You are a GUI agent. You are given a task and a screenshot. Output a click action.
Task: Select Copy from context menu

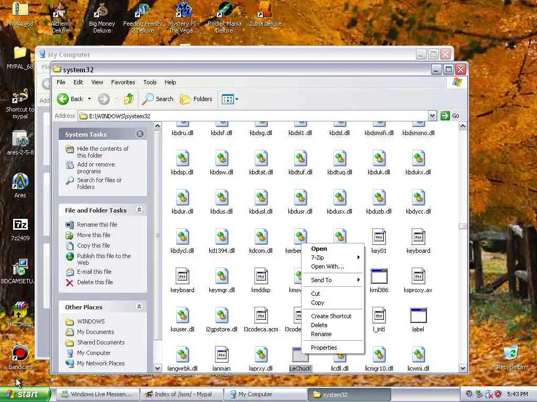pos(332,303)
